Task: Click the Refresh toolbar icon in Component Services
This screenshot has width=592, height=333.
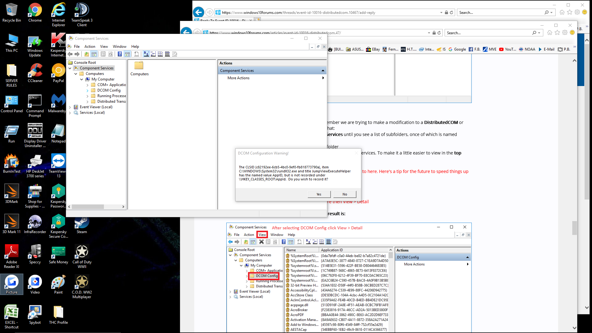Action: (x=110, y=54)
